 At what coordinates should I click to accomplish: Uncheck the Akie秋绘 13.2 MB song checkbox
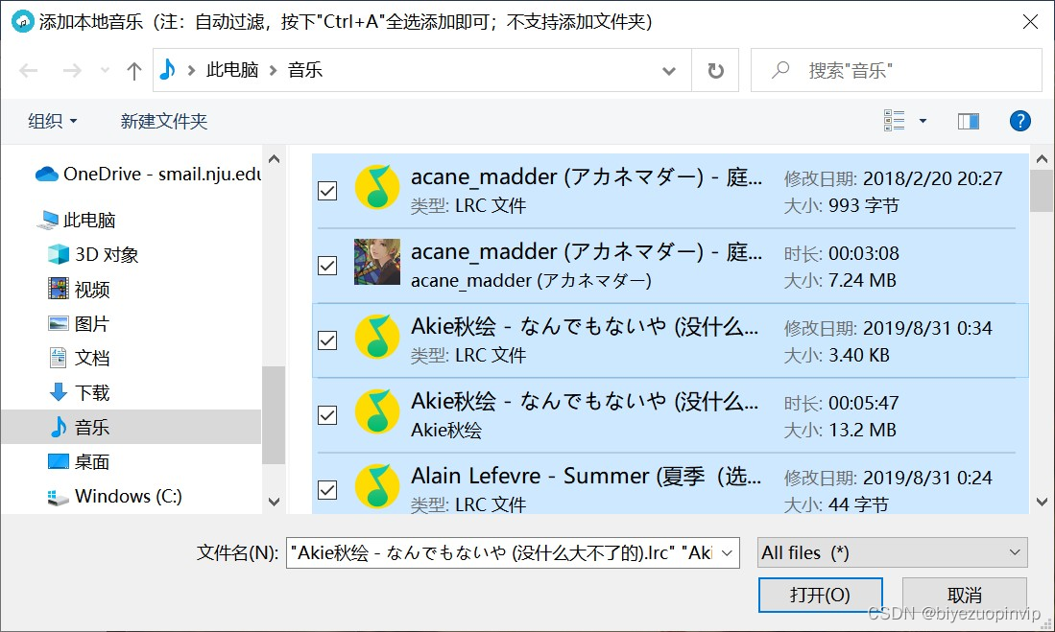[327, 415]
